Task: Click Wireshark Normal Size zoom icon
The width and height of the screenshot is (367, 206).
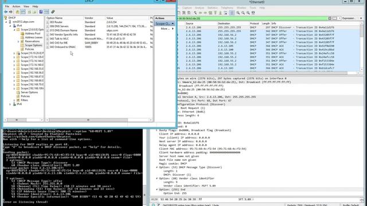Action: [248, 13]
